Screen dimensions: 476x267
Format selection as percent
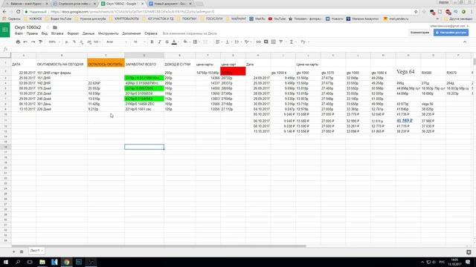click(x=74, y=42)
